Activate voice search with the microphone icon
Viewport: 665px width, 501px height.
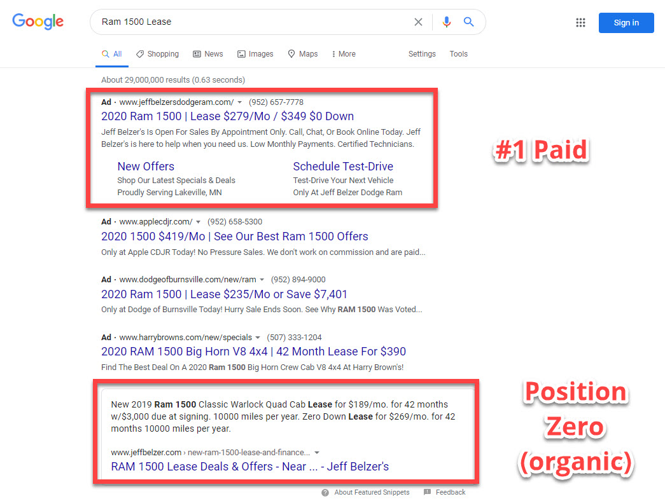pos(446,22)
